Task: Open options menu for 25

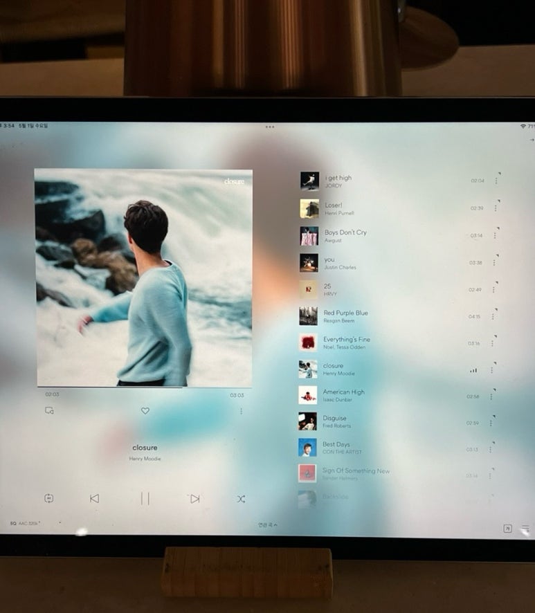Action: pos(493,290)
